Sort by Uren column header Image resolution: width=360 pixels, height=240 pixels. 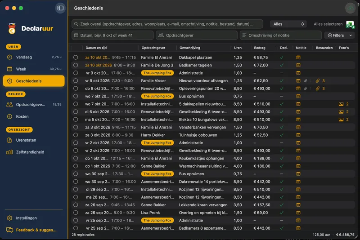tap(238, 48)
